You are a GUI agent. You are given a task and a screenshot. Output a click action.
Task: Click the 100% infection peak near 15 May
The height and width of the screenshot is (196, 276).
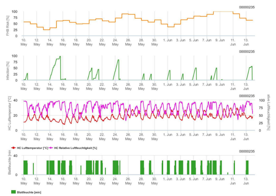tap(60, 57)
